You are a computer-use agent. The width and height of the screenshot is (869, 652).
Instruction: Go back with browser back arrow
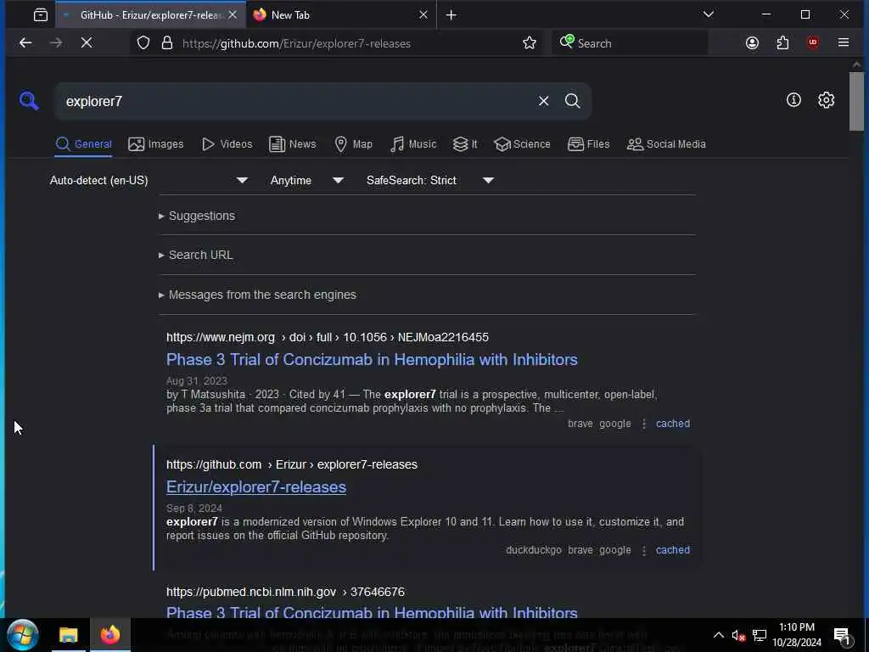pos(25,42)
